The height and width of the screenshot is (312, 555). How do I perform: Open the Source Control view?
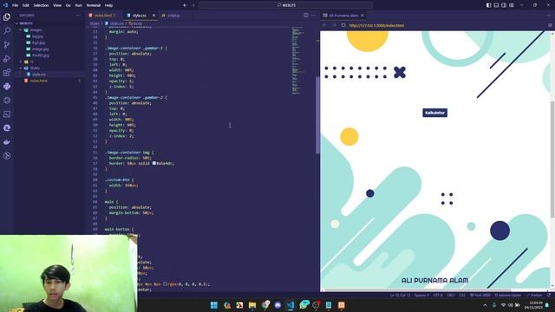click(7, 44)
